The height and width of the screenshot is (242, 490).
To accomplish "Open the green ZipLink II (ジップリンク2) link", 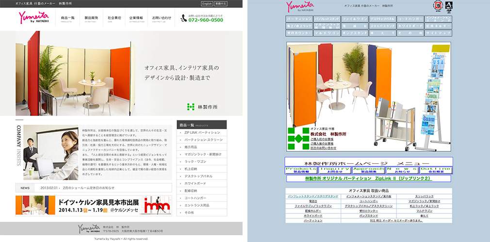I will (368, 178).
